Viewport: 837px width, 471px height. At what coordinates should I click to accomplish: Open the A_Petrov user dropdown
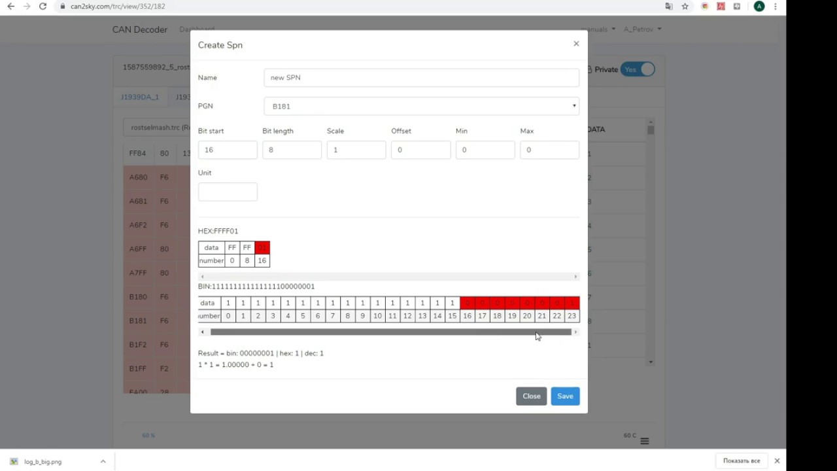coord(642,29)
